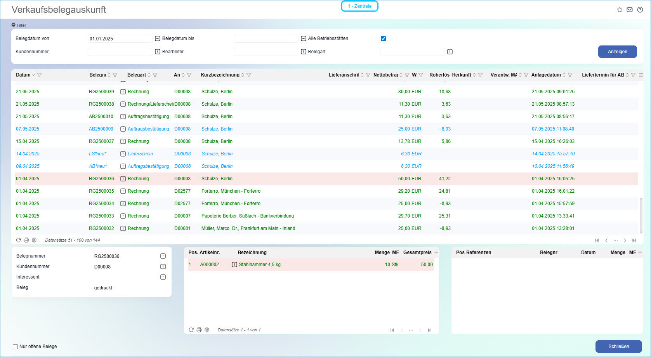
Task: Click the Anzeigen button
Action: click(617, 52)
